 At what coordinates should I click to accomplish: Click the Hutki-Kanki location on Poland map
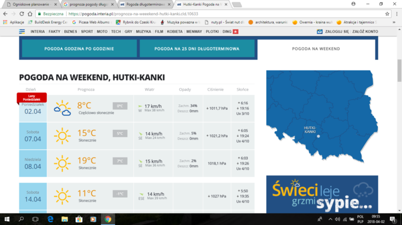pyautogui.click(x=318, y=135)
